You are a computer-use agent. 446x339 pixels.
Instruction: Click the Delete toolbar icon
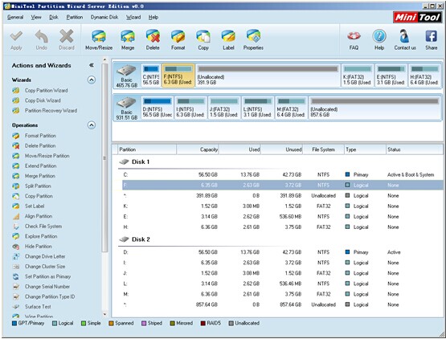coord(153,36)
